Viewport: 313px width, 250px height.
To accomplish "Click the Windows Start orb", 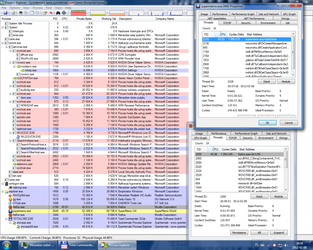I will coord(6,245).
